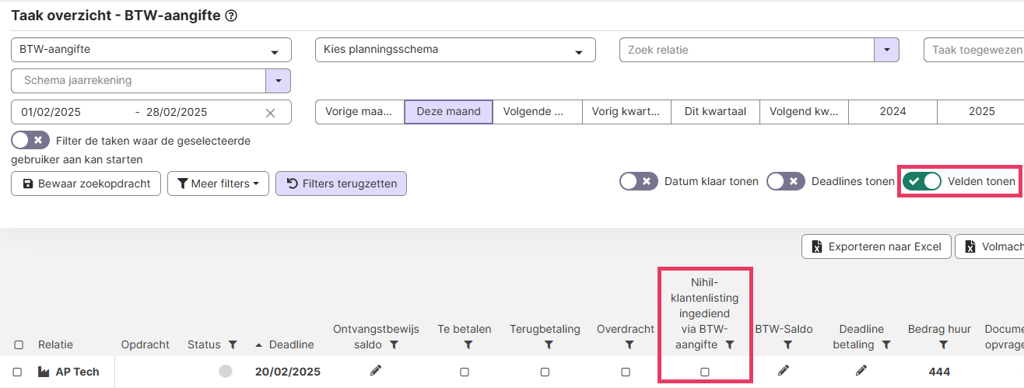Select the Dit kwartaal period tab
Screen dimensions: 1024x388
pos(715,111)
